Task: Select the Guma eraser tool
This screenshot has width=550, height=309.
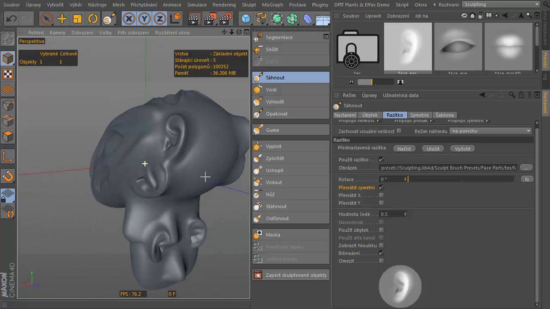Action: point(291,130)
